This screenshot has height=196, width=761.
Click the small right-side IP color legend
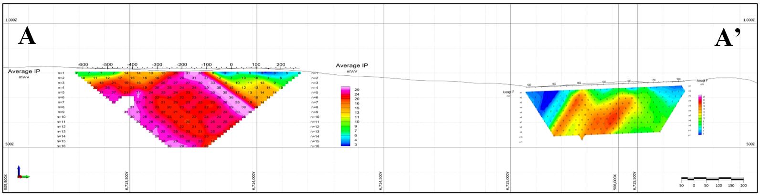tap(700, 114)
